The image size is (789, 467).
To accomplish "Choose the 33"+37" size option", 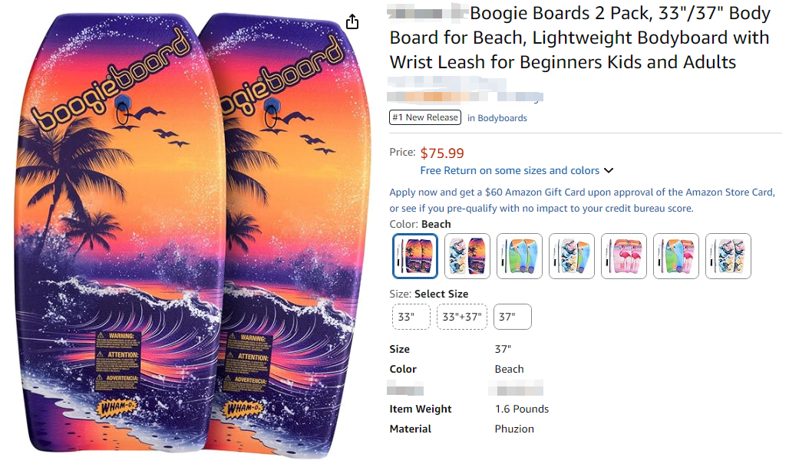I will [461, 317].
